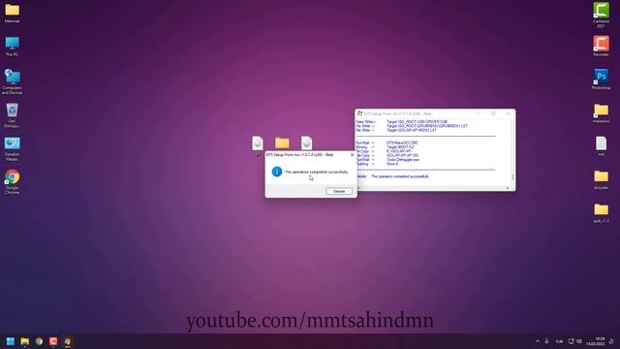The image size is (620, 349).
Task: Open Chrome from the taskbar
Action: [39, 341]
